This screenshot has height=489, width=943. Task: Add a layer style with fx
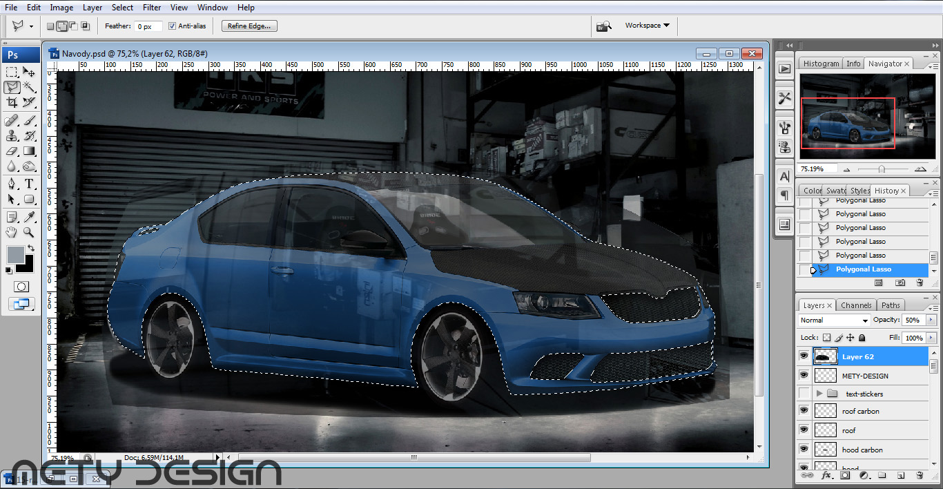coord(826,475)
